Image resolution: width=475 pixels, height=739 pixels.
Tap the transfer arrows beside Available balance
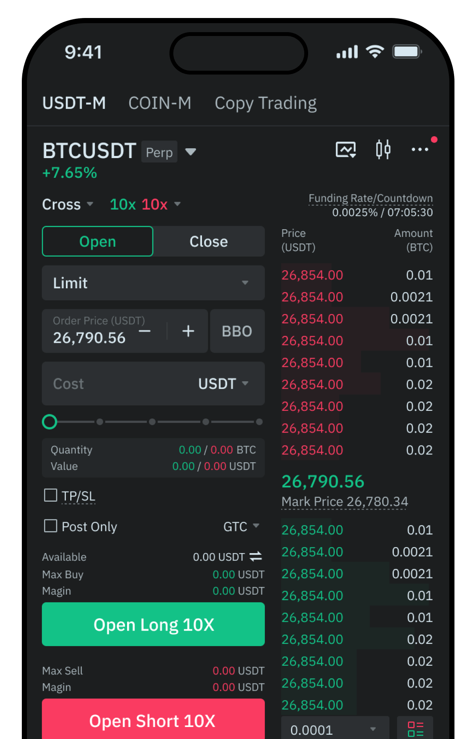click(255, 556)
